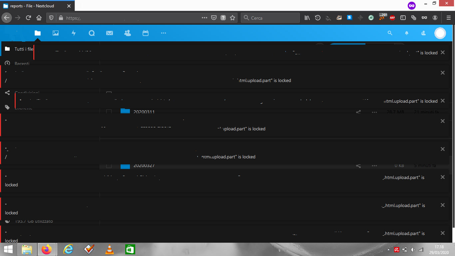Share the 20200327 folder
455x256 pixels.
[358, 166]
